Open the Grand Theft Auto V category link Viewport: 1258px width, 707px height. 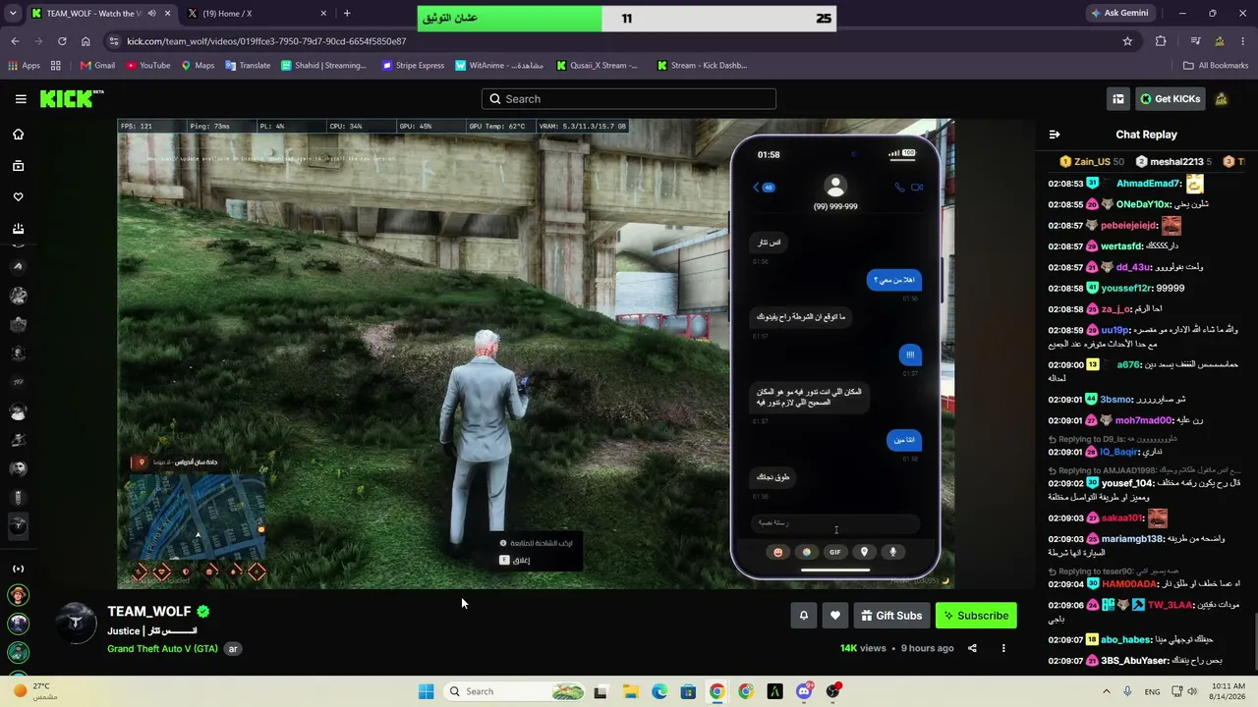(162, 649)
